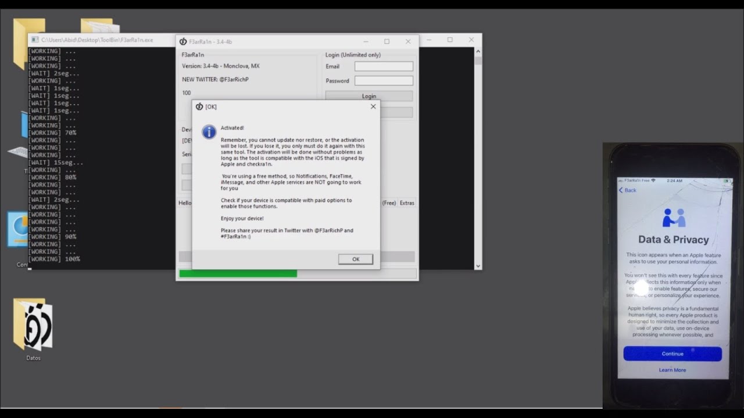Click OK in the Activated dialog
The image size is (744, 418).
(x=355, y=259)
